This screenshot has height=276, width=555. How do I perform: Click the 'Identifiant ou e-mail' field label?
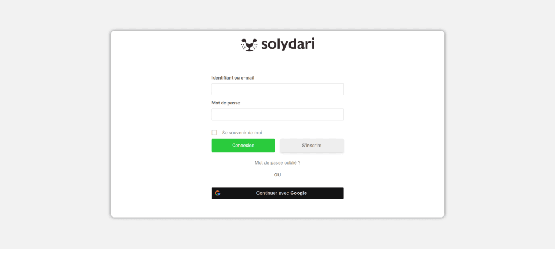233,78
